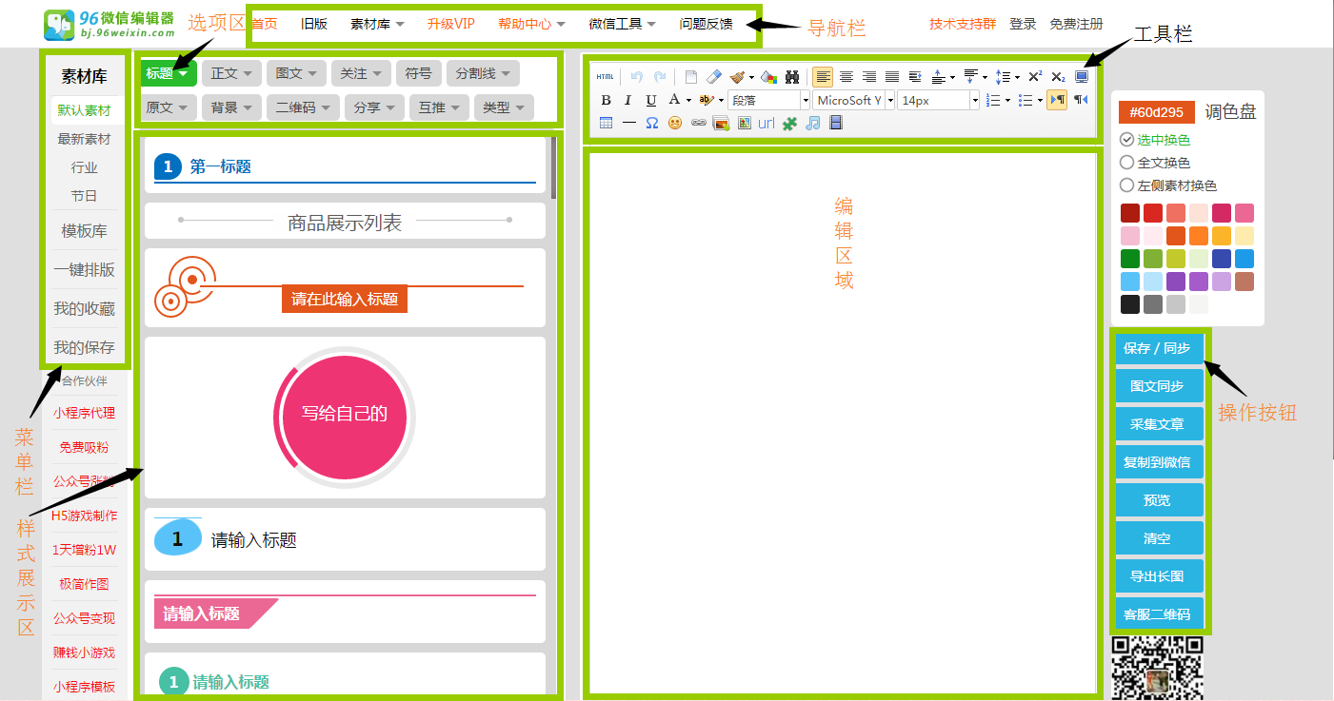Open the 段落 paragraph format dropdown

click(768, 100)
